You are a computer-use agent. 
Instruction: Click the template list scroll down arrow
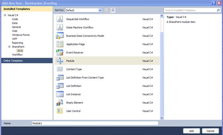(162, 118)
